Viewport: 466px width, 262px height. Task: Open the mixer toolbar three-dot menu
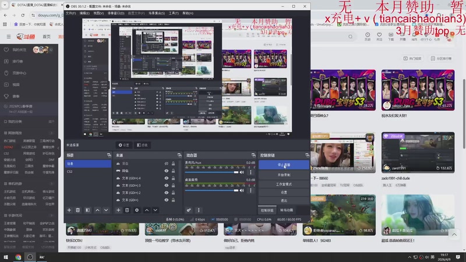point(199,210)
